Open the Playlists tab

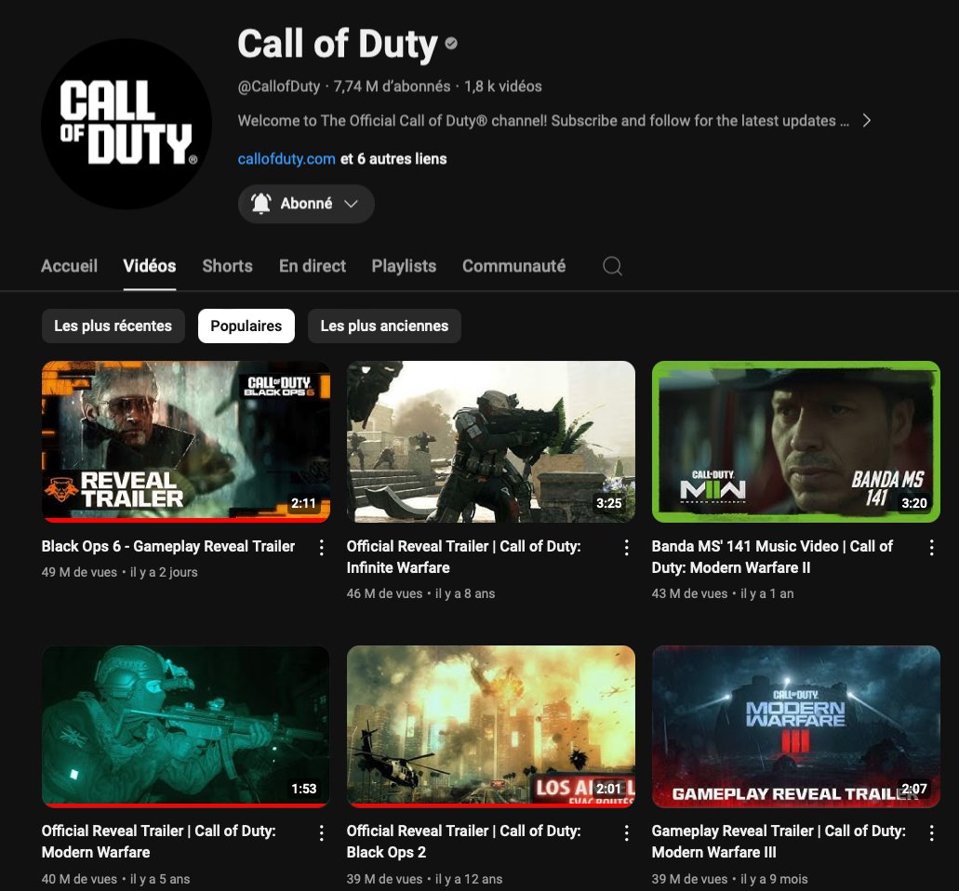[x=404, y=265]
